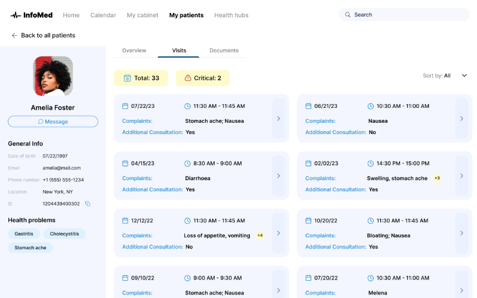Click the back arrow icon
Viewport: 477px width, 298px height.
(x=14, y=35)
